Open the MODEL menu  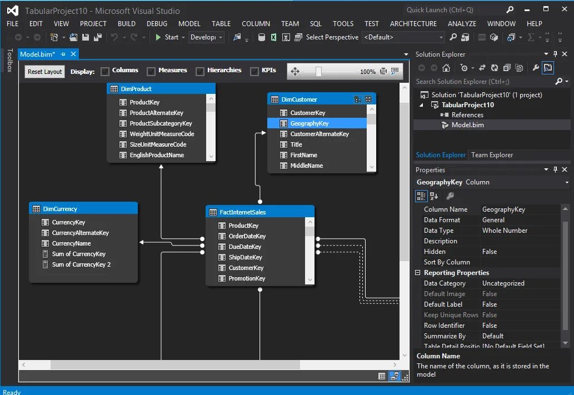point(189,23)
